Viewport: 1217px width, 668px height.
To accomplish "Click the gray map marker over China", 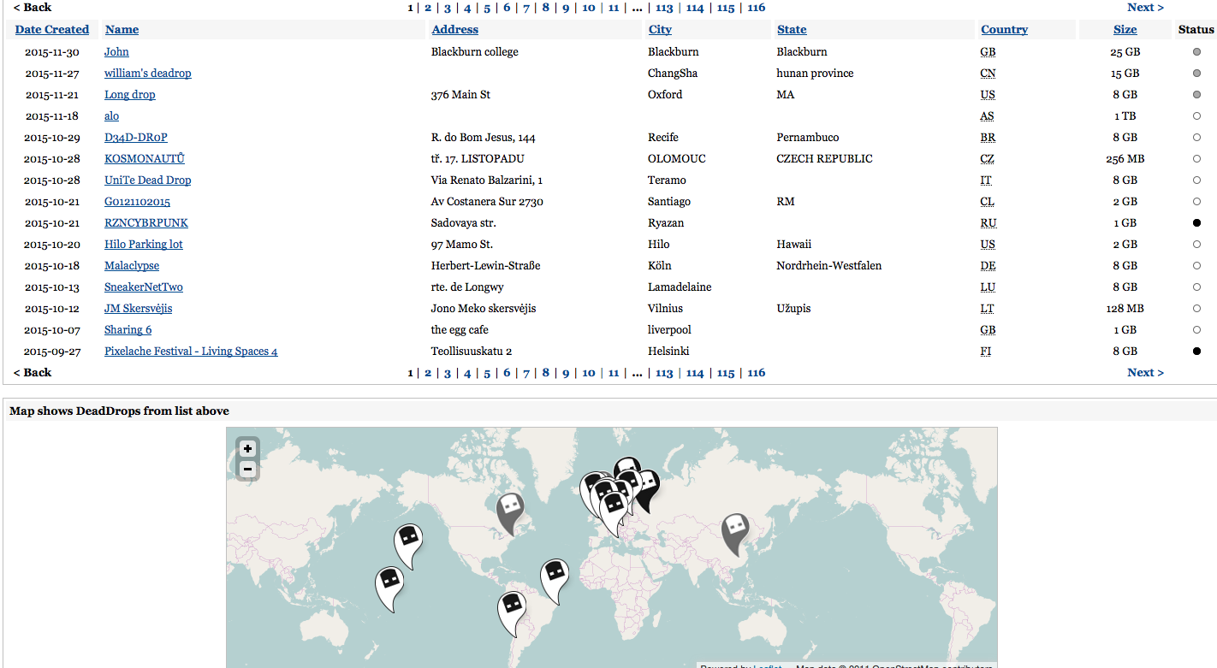I will pos(734,529).
